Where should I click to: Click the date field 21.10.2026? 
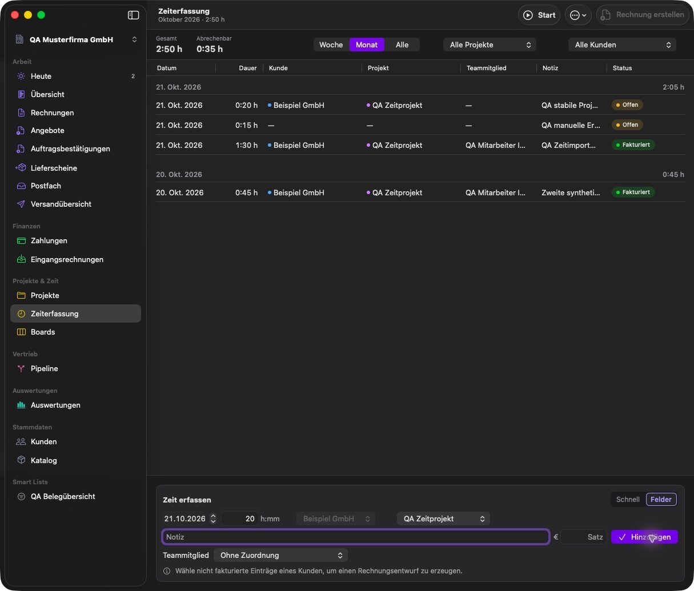pos(184,518)
